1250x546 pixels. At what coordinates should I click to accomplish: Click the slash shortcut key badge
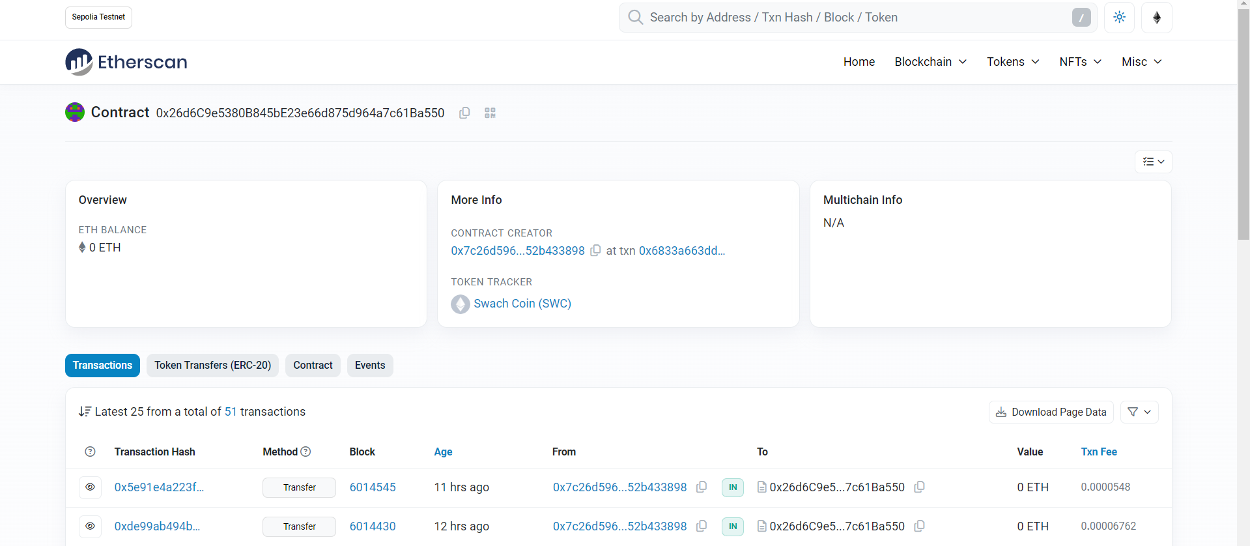tap(1081, 18)
